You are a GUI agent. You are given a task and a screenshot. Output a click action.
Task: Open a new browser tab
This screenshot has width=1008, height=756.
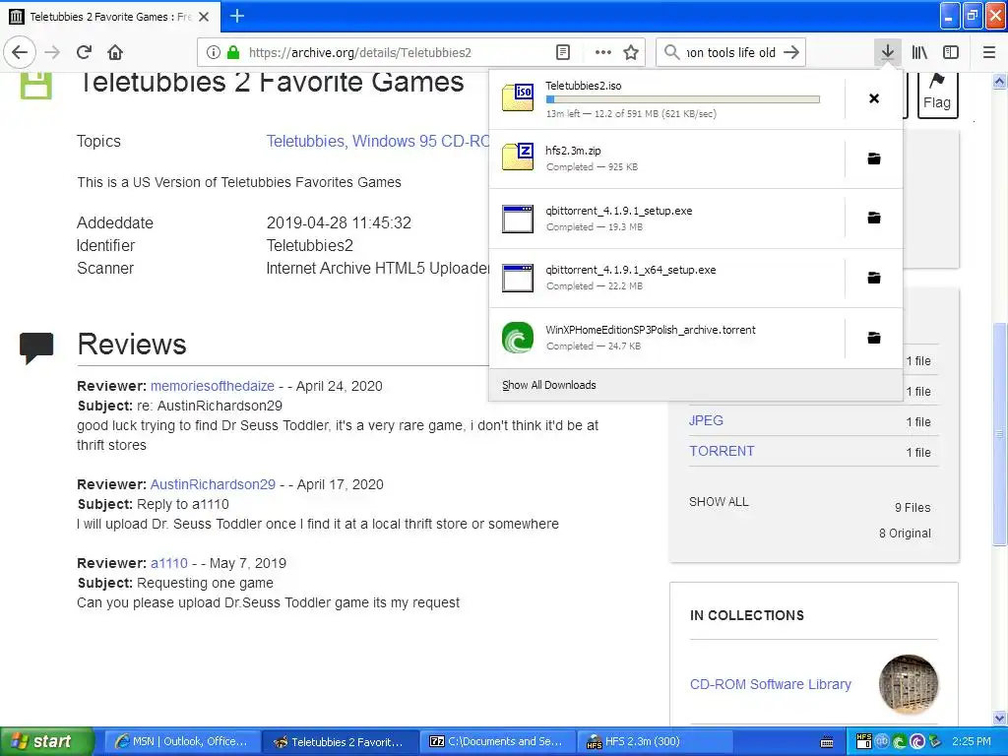point(237,16)
